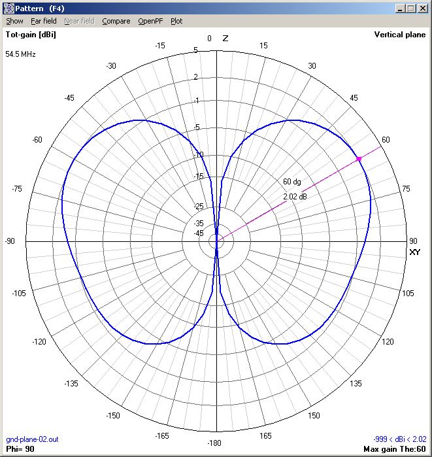The image size is (432, 457).
Task: Open the Far field menu
Action: click(x=44, y=21)
